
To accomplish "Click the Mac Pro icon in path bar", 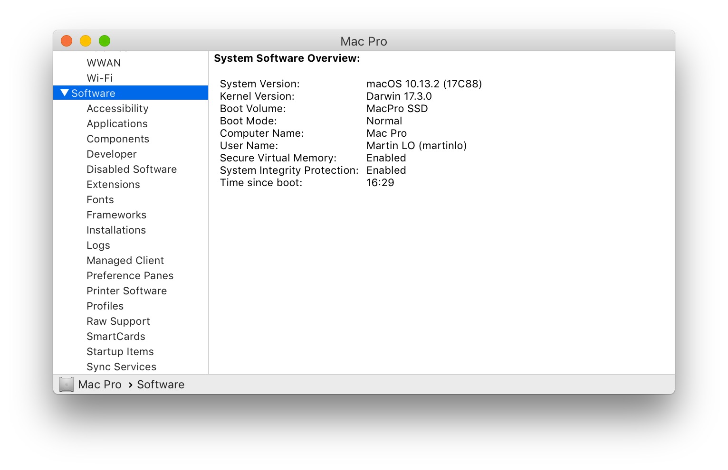I will pyautogui.click(x=67, y=385).
